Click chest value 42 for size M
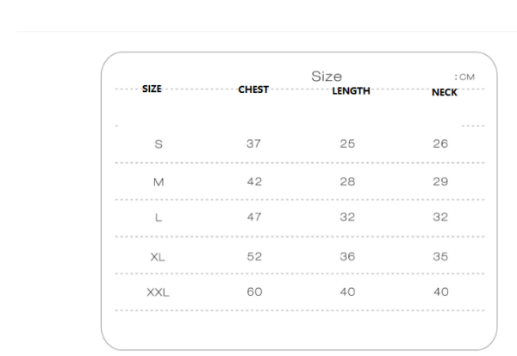Viewport: 517px width, 356px height. [254, 181]
